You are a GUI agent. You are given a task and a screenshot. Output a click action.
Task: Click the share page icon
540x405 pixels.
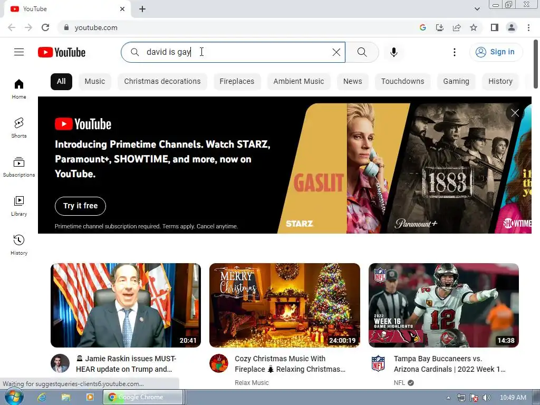(457, 27)
